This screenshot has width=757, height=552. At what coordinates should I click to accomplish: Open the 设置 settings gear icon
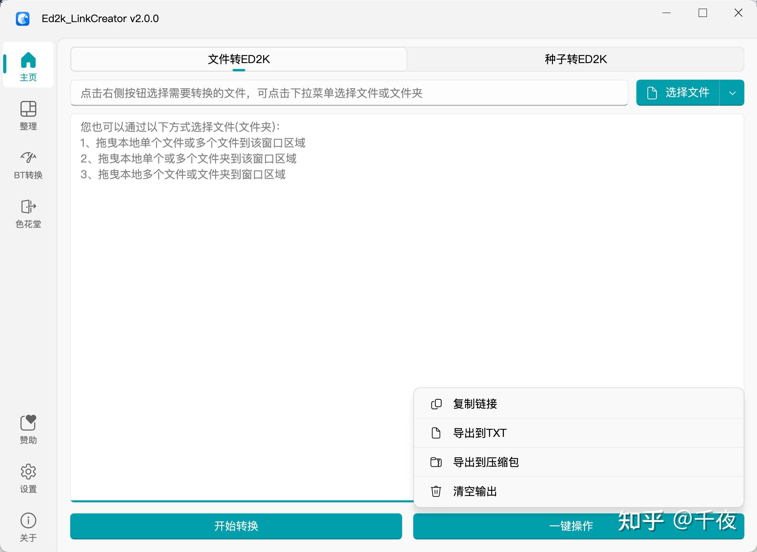click(28, 478)
